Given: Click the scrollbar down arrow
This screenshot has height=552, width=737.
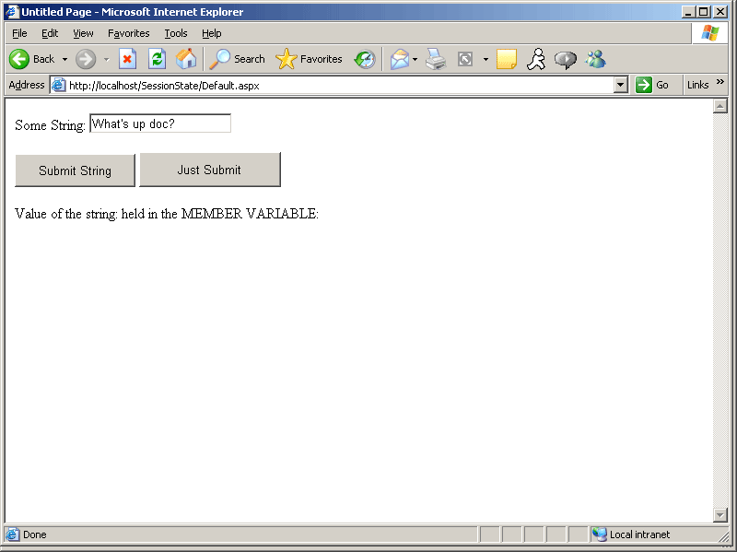Looking at the screenshot, I should (x=720, y=515).
